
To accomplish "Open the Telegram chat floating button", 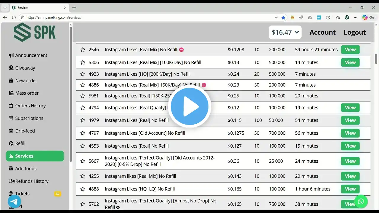I will 14,202.
